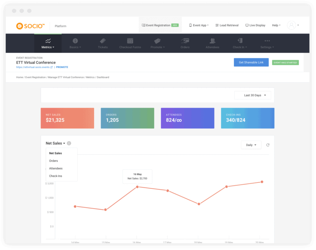Open the Promote tag icon
The image size is (316, 250).
click(x=157, y=41)
